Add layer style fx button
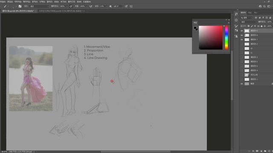The height and width of the screenshot is (153, 273). [x=253, y=151]
